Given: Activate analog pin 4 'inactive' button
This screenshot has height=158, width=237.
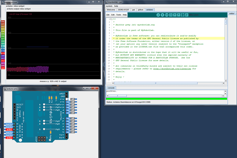Looking at the screenshot, I should tap(9, 135).
